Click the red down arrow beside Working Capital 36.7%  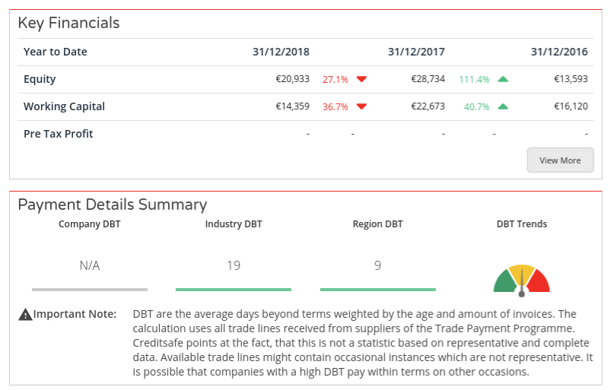click(x=361, y=106)
